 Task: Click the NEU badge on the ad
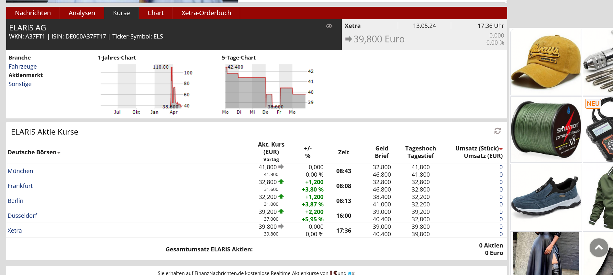click(593, 104)
